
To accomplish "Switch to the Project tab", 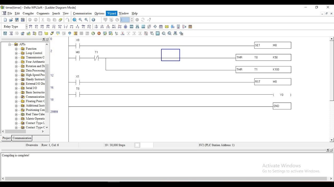I will coord(7,138).
